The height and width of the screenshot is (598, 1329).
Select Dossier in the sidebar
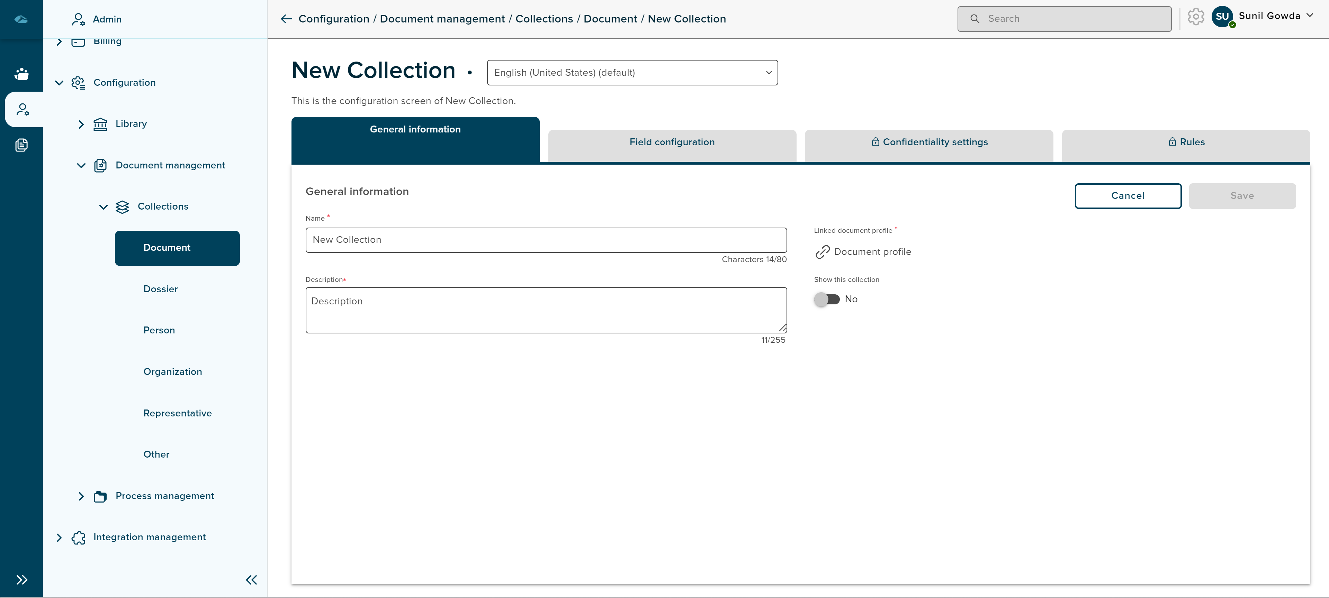tap(160, 289)
